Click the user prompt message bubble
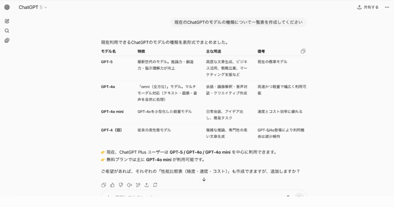This screenshot has height=207, width=394. pyautogui.click(x=239, y=22)
